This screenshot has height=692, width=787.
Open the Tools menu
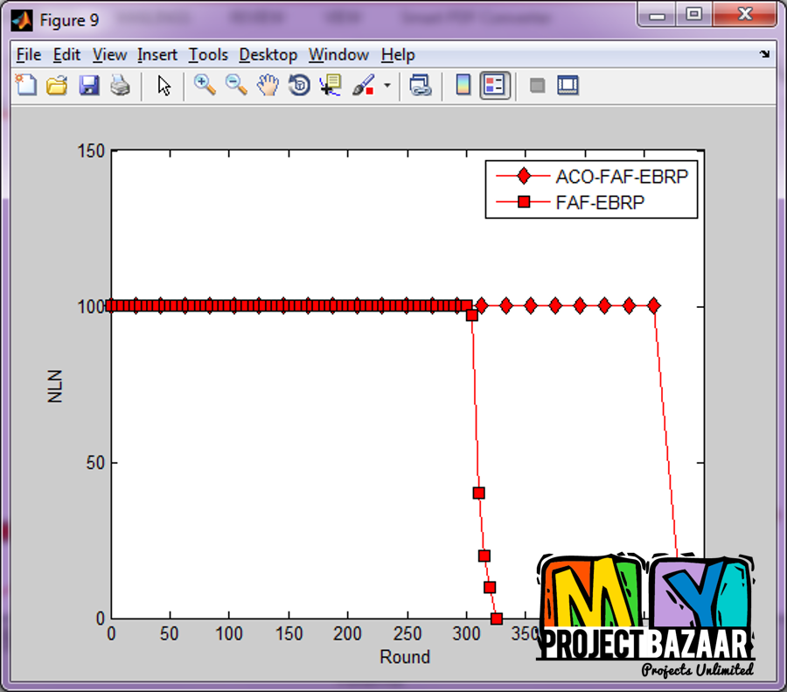click(x=208, y=54)
